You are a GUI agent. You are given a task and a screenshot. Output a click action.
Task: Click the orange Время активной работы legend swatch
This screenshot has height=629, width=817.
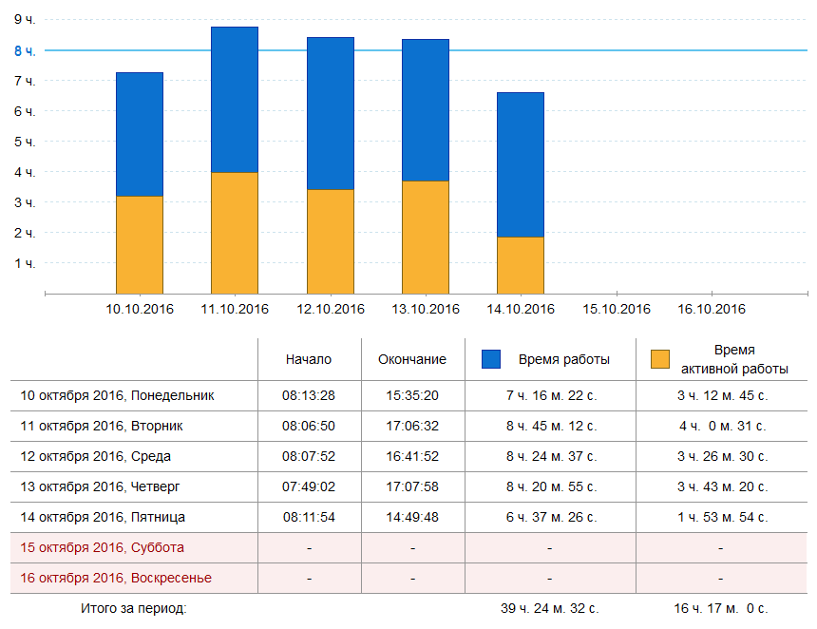660,359
